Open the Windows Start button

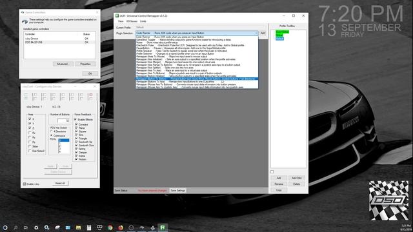point(5,227)
